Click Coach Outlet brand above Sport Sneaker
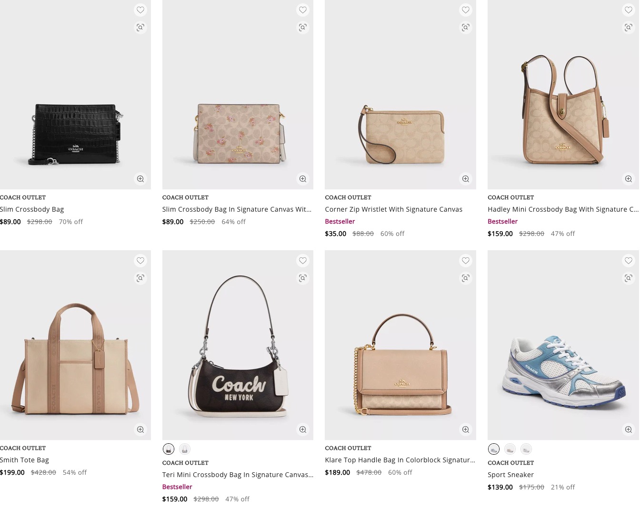This screenshot has width=640, height=508. 510,463
